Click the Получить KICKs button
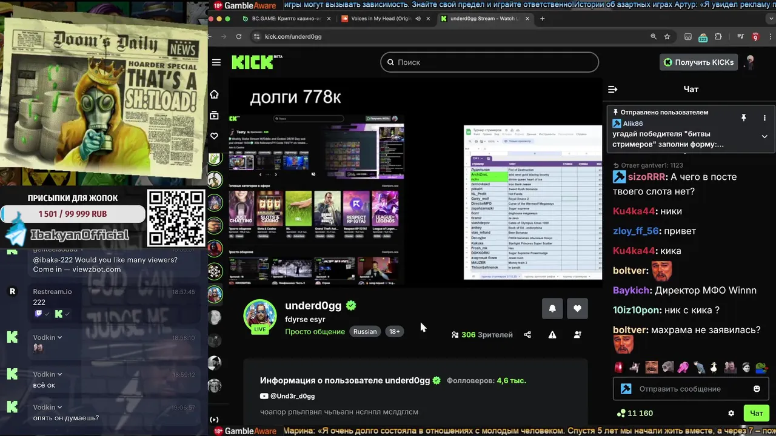 [x=698, y=62]
